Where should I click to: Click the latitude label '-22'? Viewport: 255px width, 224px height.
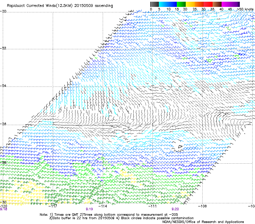pyautogui.click(x=3, y=48)
